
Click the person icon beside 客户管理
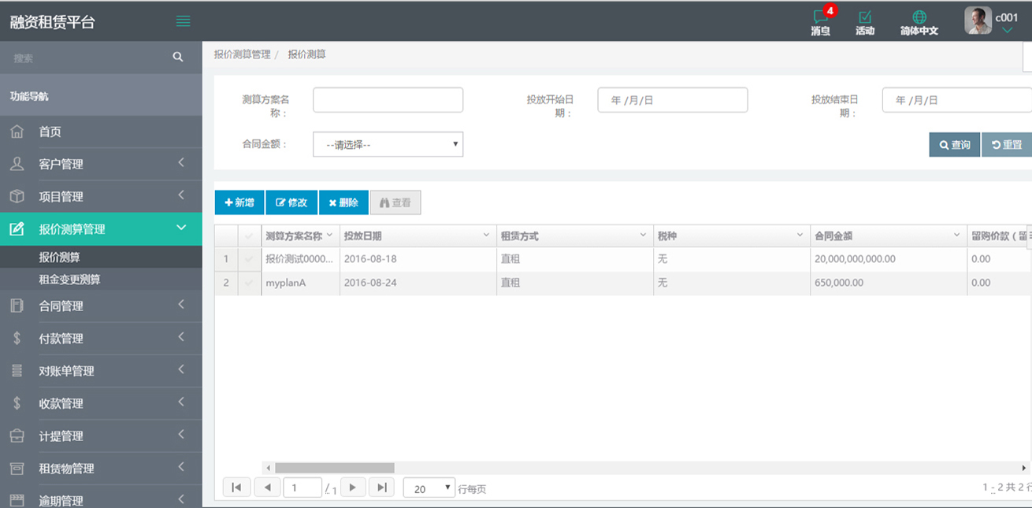pos(17,164)
